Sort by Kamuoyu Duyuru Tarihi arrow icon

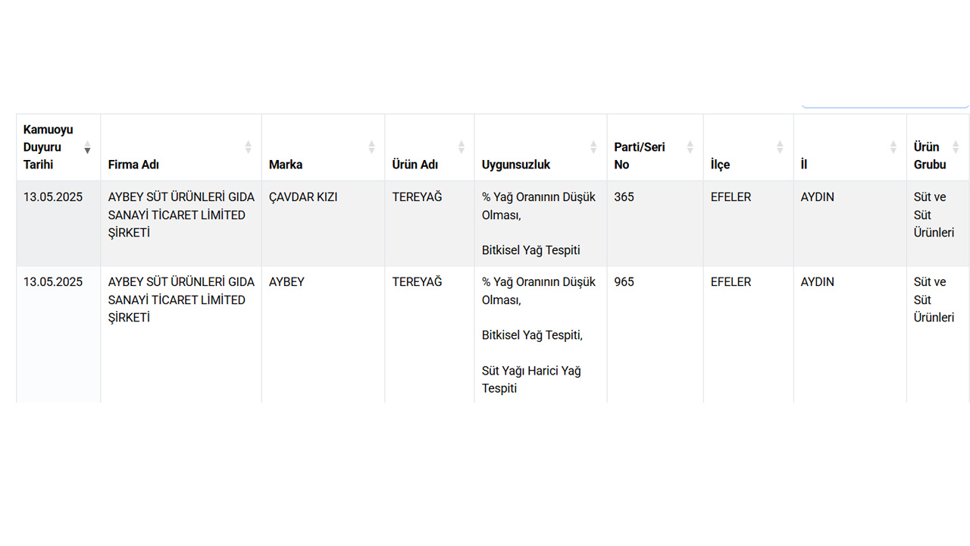[x=87, y=147]
